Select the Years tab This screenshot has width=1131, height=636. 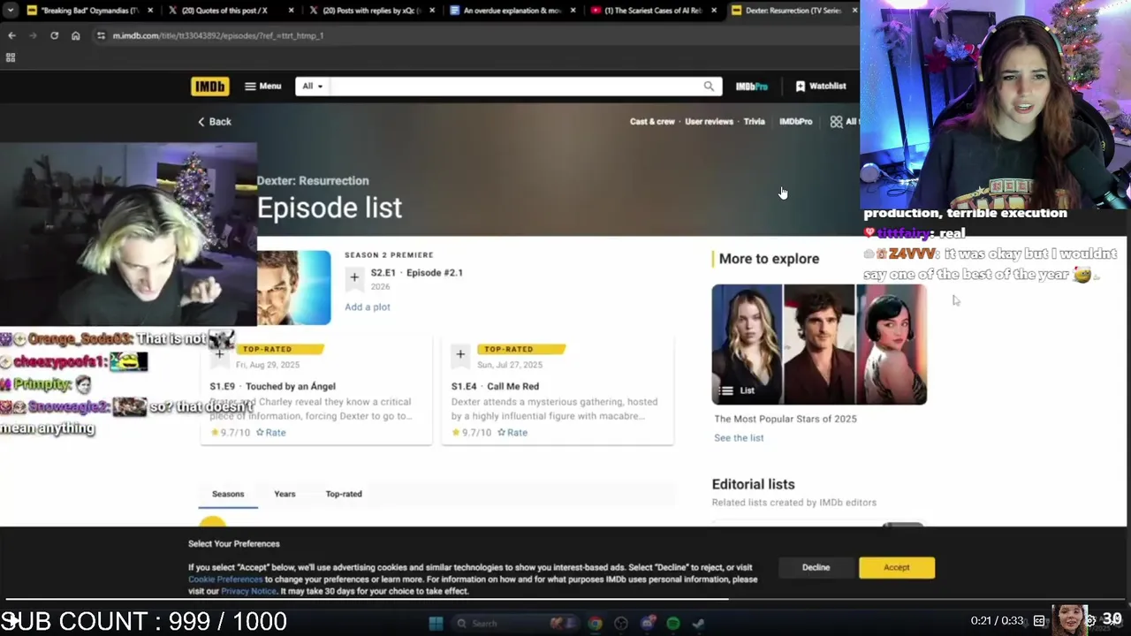pyautogui.click(x=285, y=494)
